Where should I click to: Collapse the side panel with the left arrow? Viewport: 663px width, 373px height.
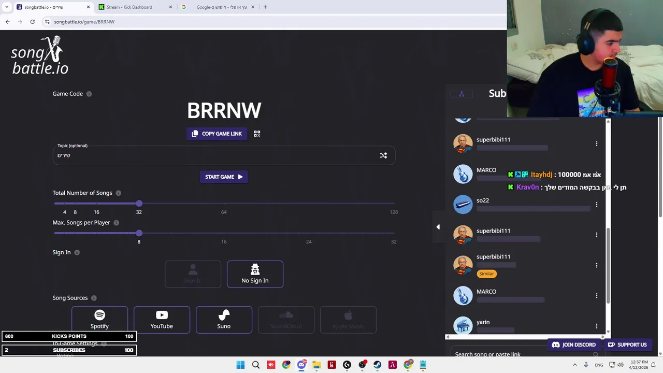[438, 227]
